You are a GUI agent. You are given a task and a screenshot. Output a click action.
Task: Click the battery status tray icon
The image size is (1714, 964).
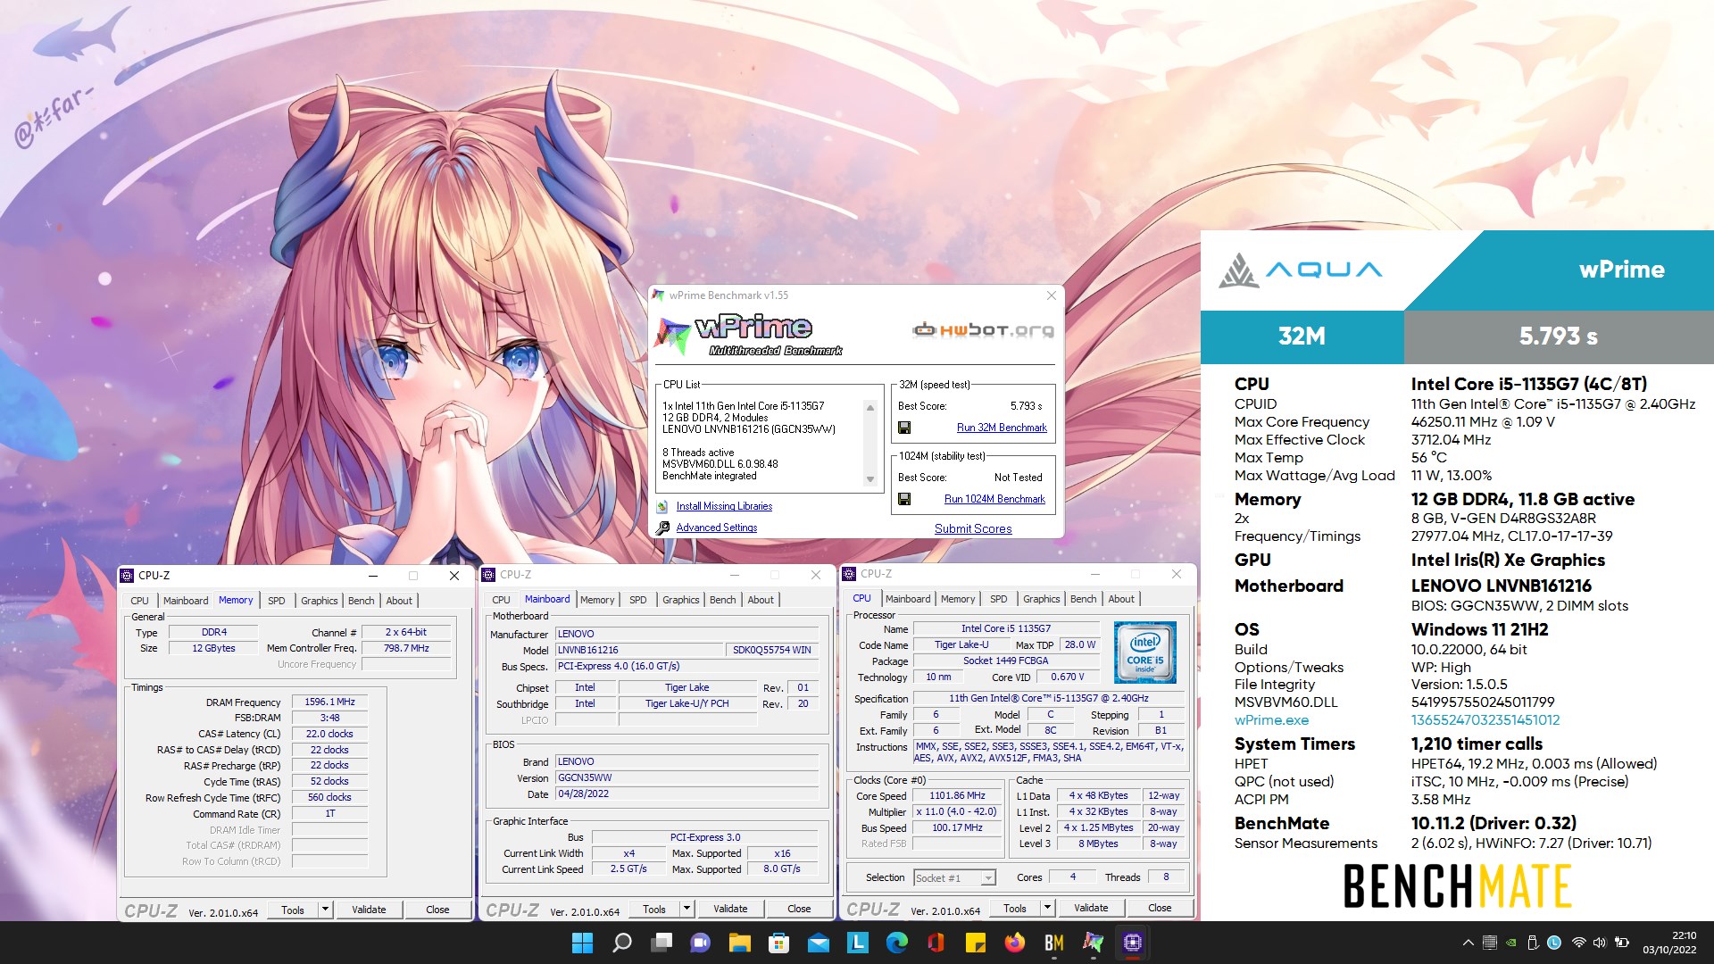tap(1622, 943)
